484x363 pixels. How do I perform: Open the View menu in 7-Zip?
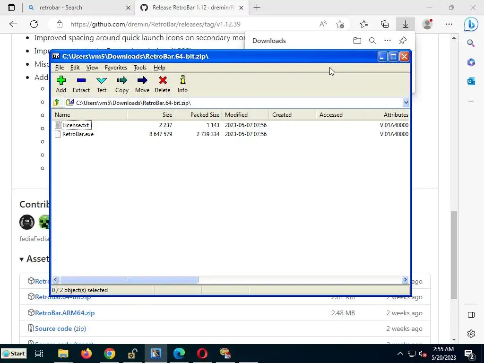[92, 68]
